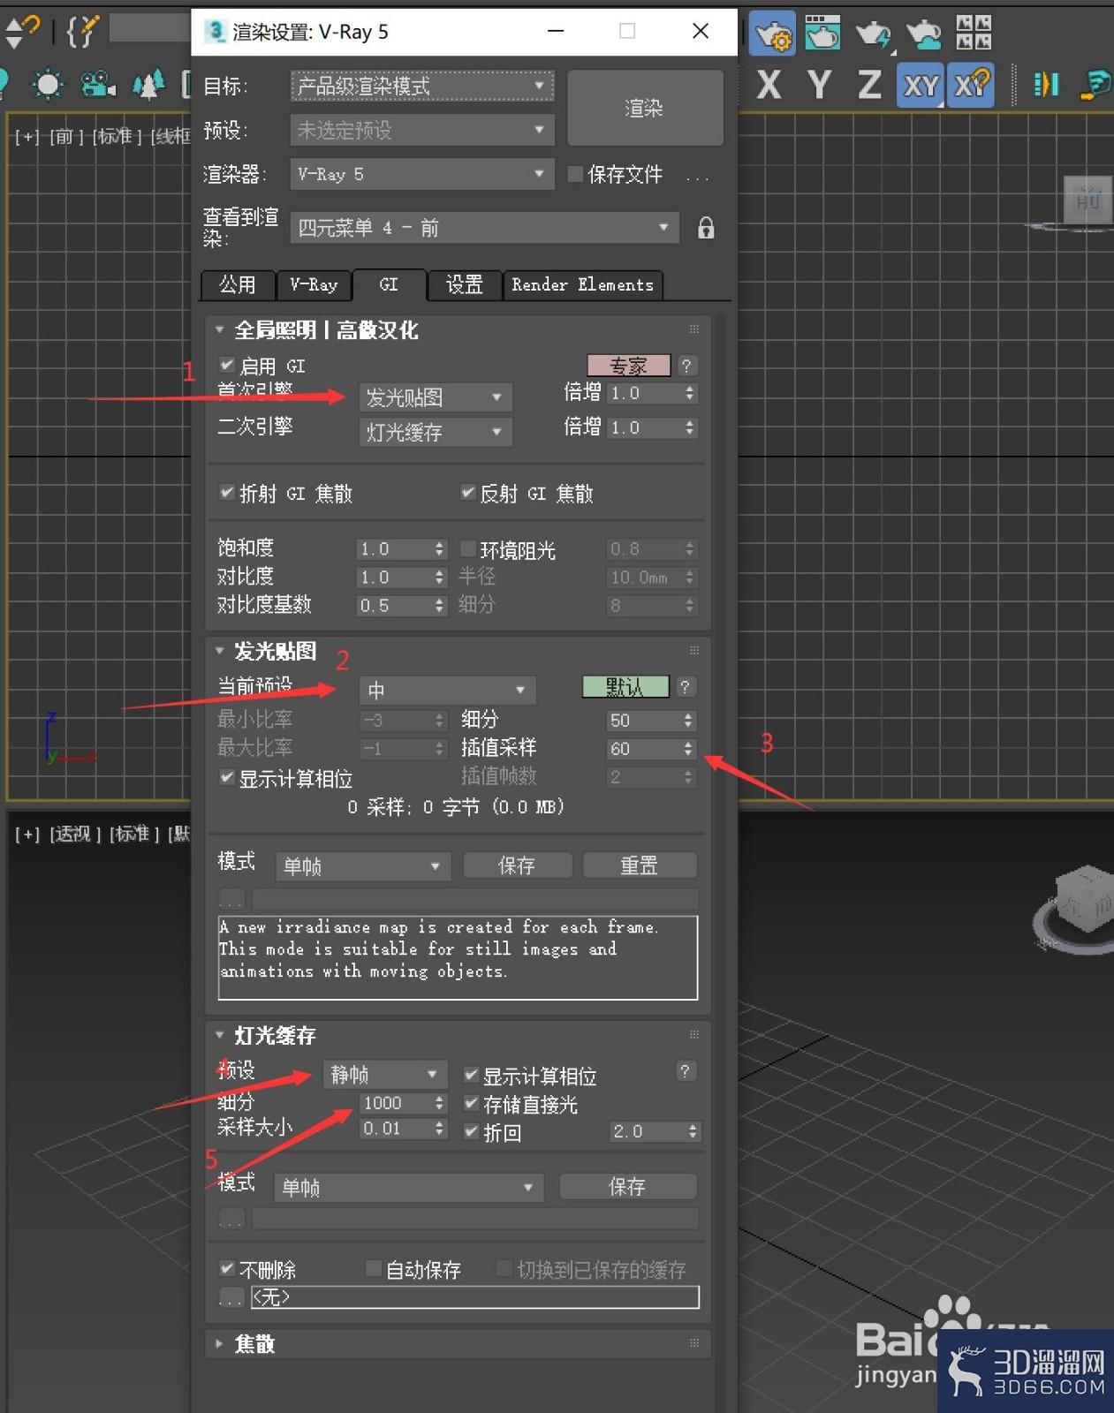This screenshot has height=1413, width=1114.
Task: Click the curly-brace script icon
Action: pos(82,32)
